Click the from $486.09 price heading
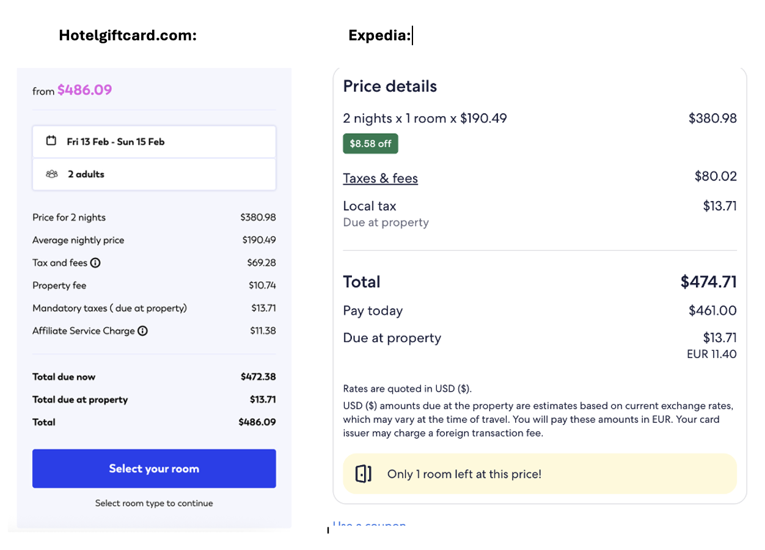Image resolution: width=765 pixels, height=550 pixels. coord(72,90)
